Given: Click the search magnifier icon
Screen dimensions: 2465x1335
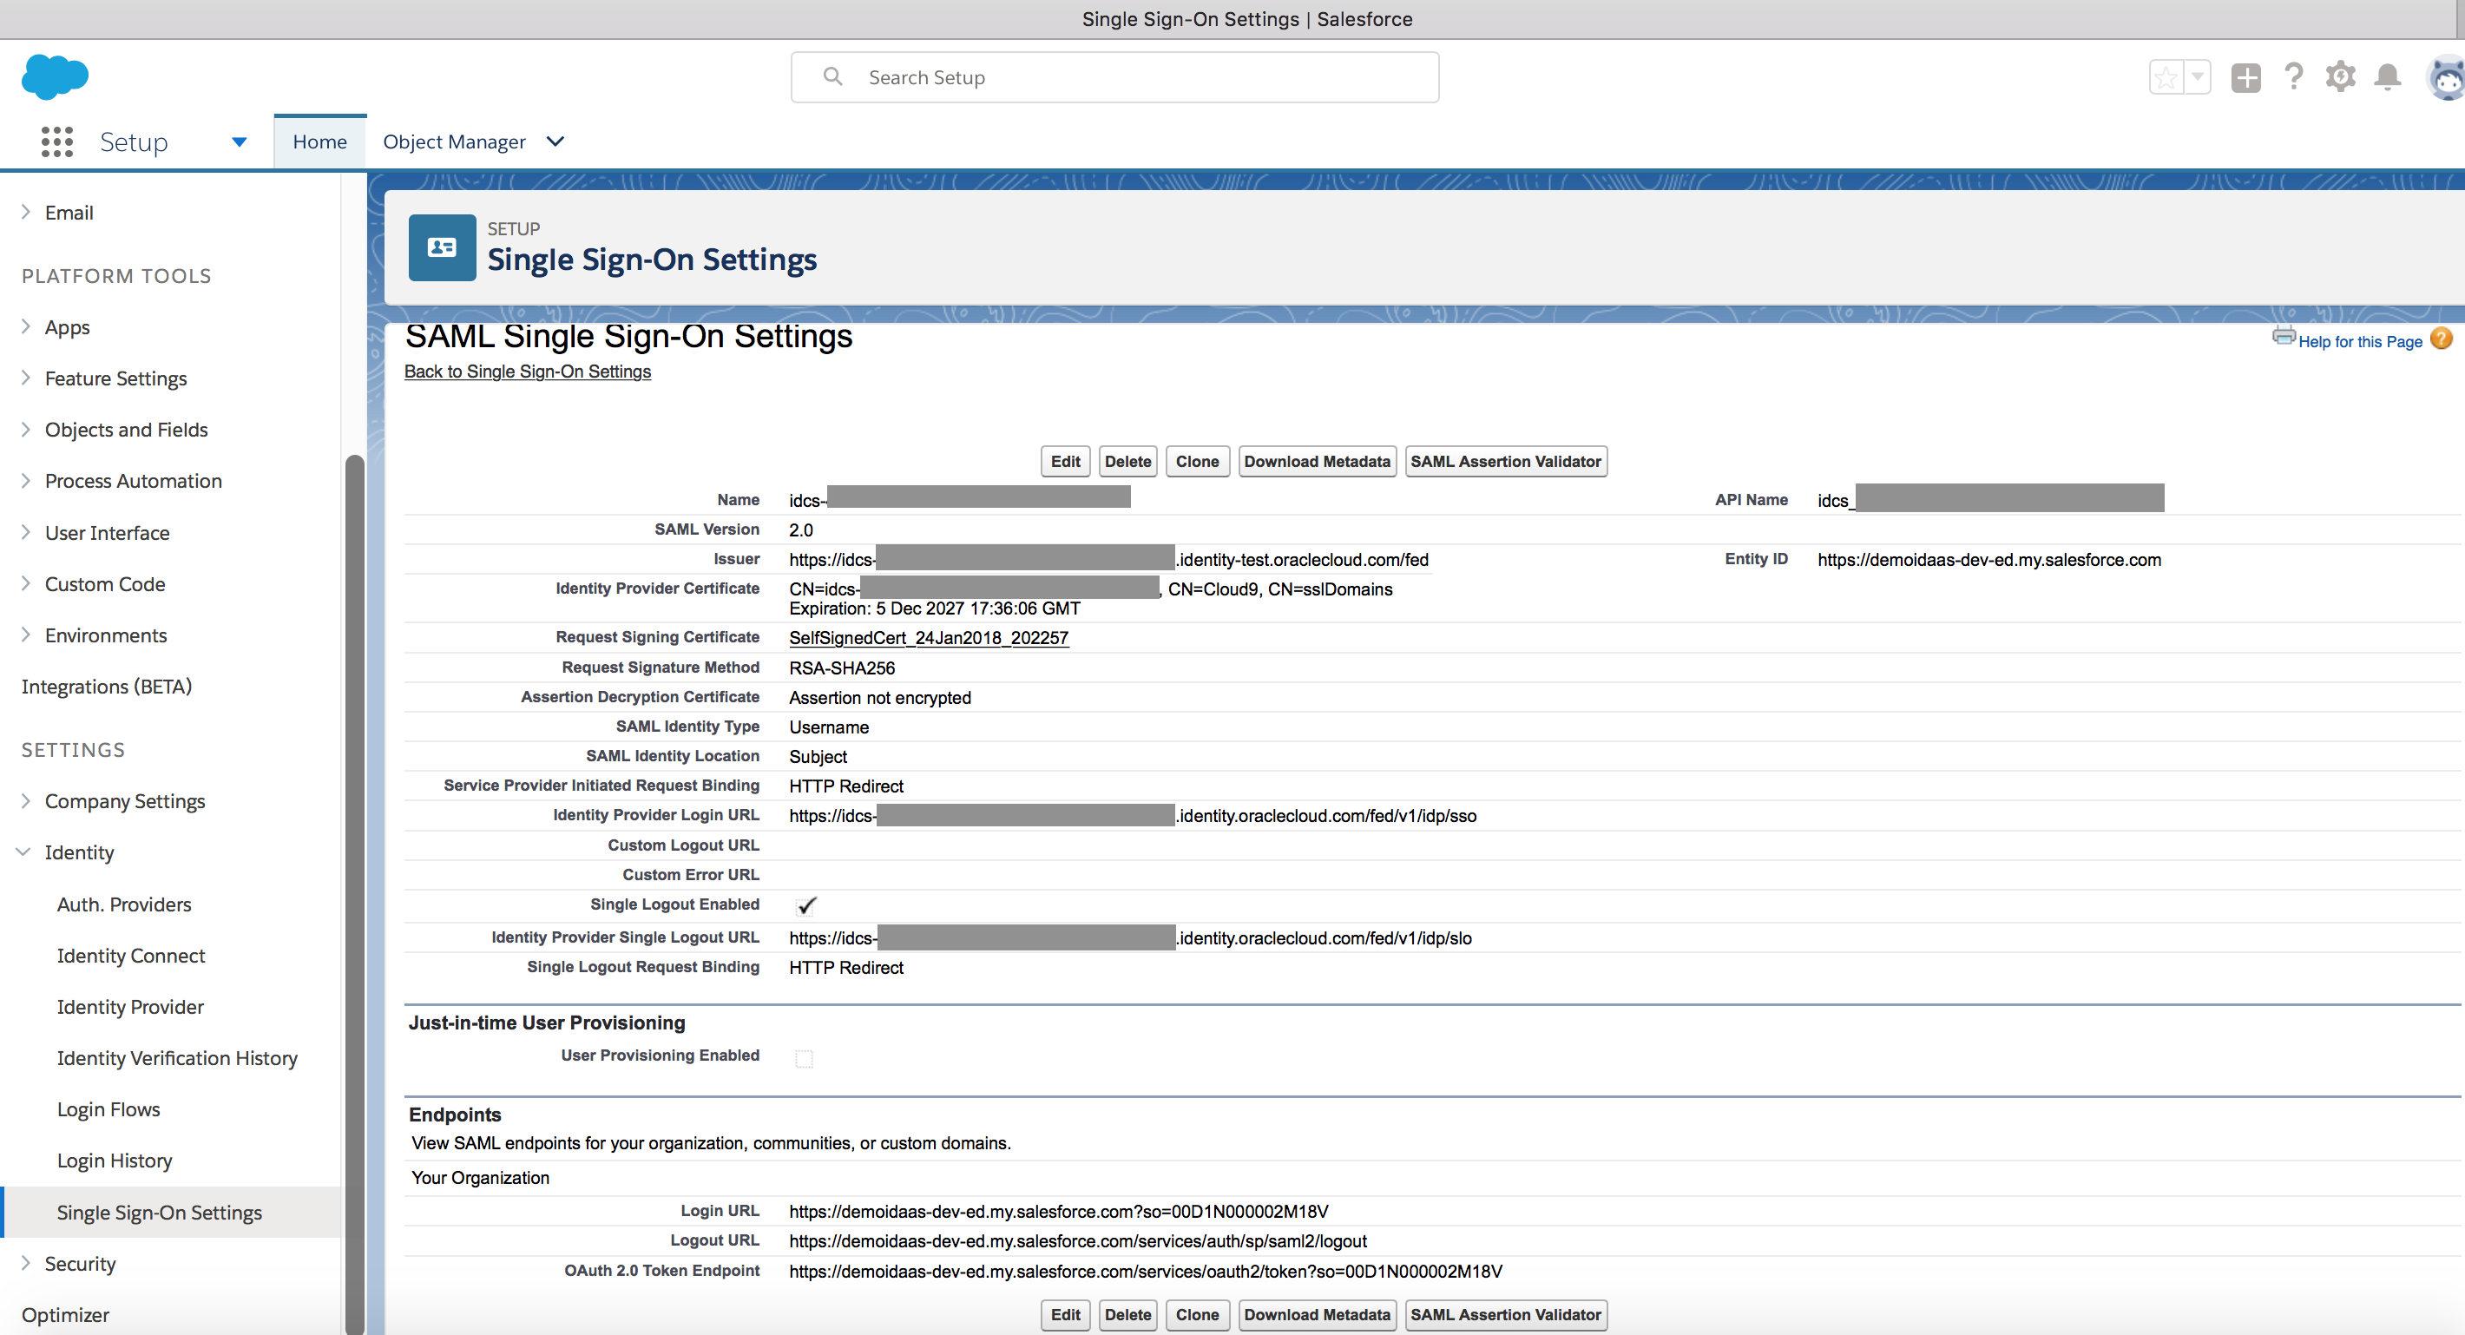Looking at the screenshot, I should [x=832, y=76].
